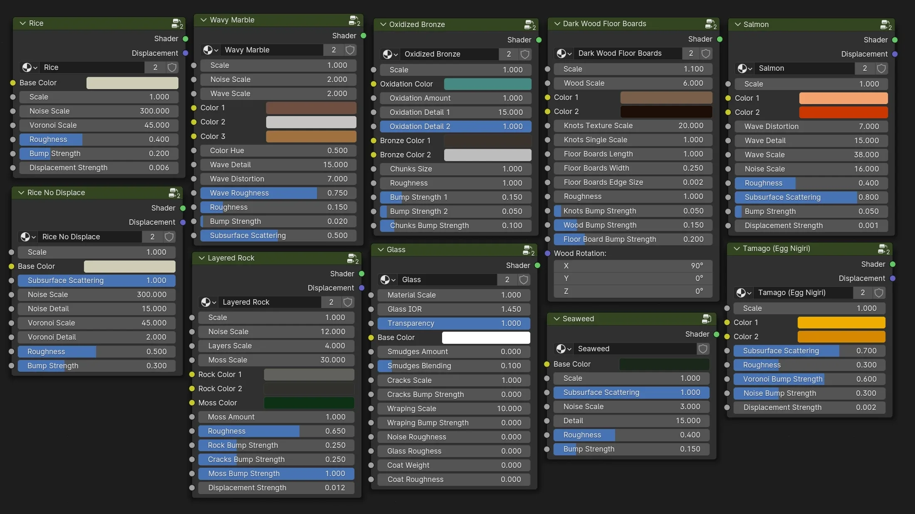Click the "2" users button beside Glass name

click(x=507, y=280)
